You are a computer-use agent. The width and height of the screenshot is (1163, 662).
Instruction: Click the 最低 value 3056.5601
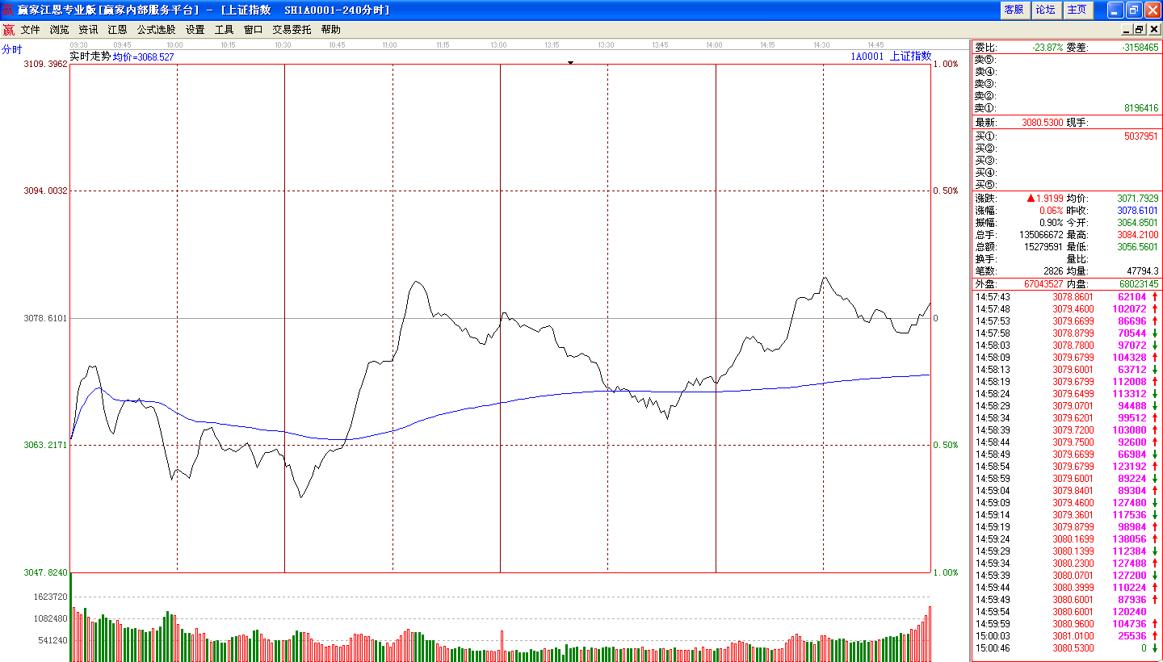[1138, 246]
